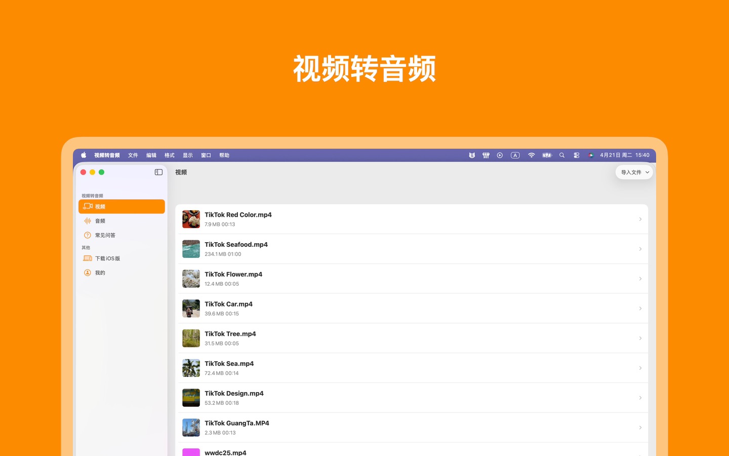Expand TikTok Sea.mp4 row chevron
This screenshot has height=456, width=729.
coord(640,368)
